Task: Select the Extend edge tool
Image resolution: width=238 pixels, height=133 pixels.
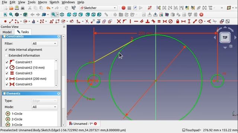Action: tap(93, 21)
